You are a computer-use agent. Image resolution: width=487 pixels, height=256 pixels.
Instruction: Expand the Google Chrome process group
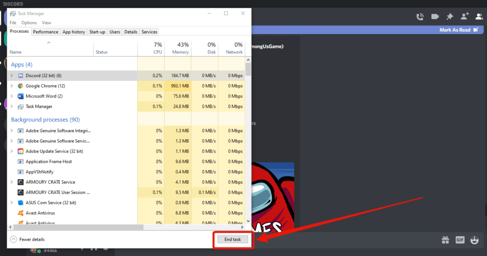(12, 86)
